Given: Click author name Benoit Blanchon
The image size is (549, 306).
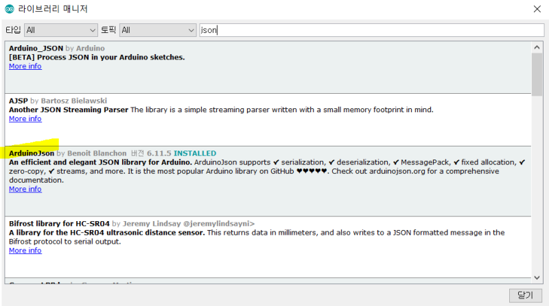Looking at the screenshot, I should 97,153.
